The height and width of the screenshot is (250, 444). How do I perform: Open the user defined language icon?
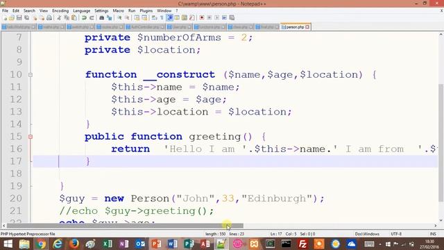click(177, 17)
